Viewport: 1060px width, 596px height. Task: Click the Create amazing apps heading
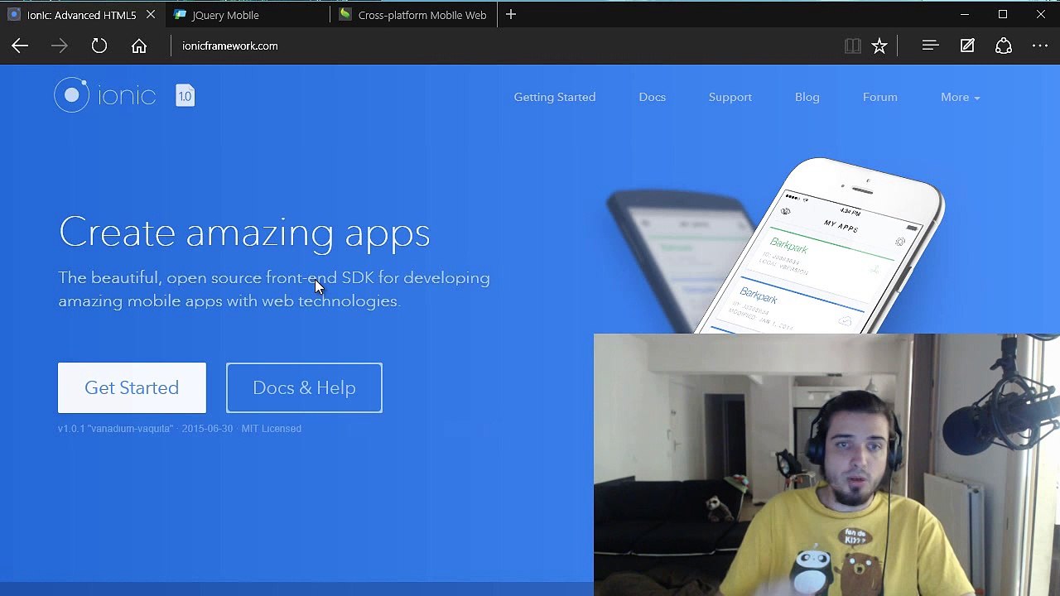(x=244, y=233)
